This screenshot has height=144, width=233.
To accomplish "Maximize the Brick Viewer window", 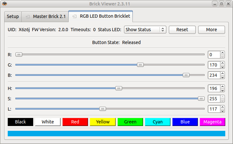I will click(x=221, y=4).
